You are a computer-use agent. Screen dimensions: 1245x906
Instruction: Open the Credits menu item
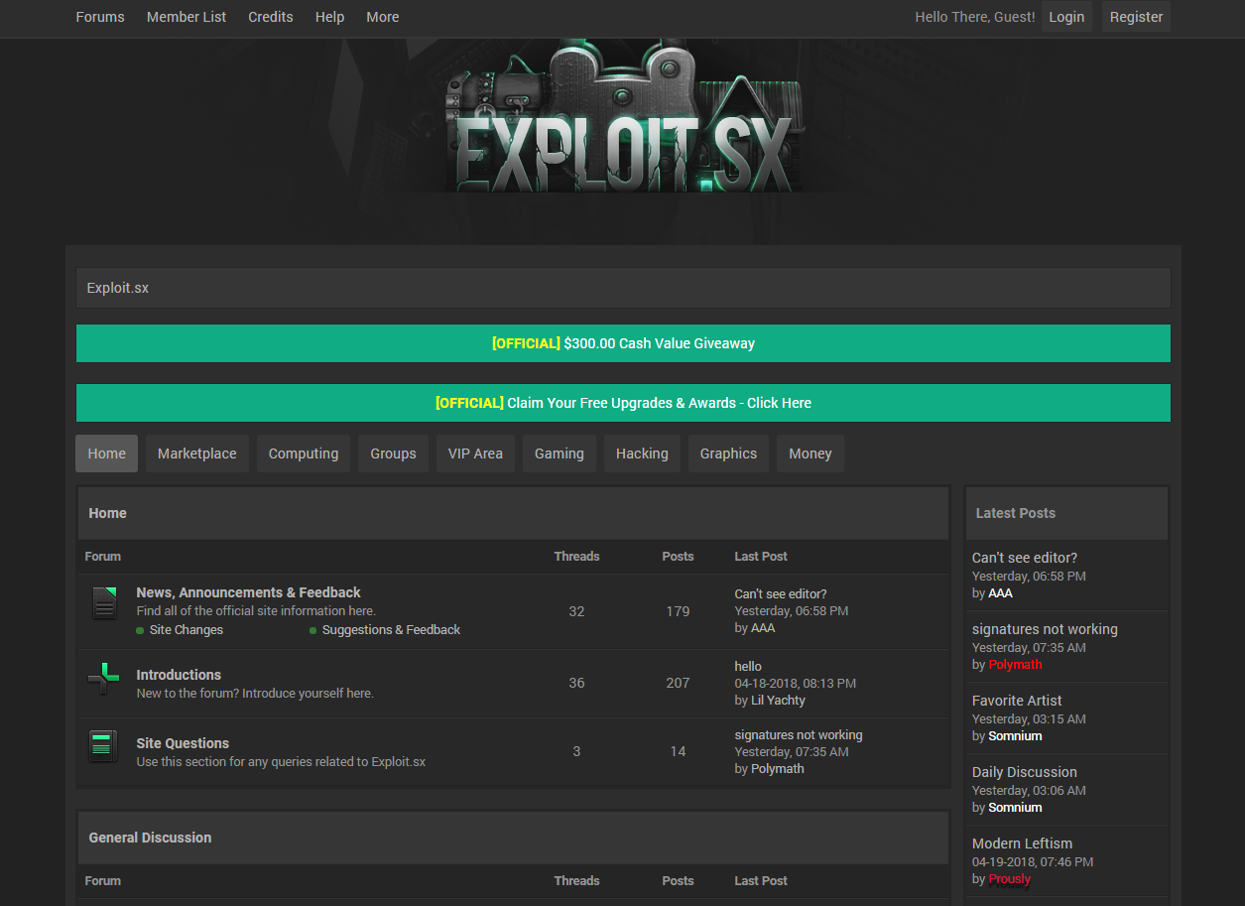coord(271,17)
